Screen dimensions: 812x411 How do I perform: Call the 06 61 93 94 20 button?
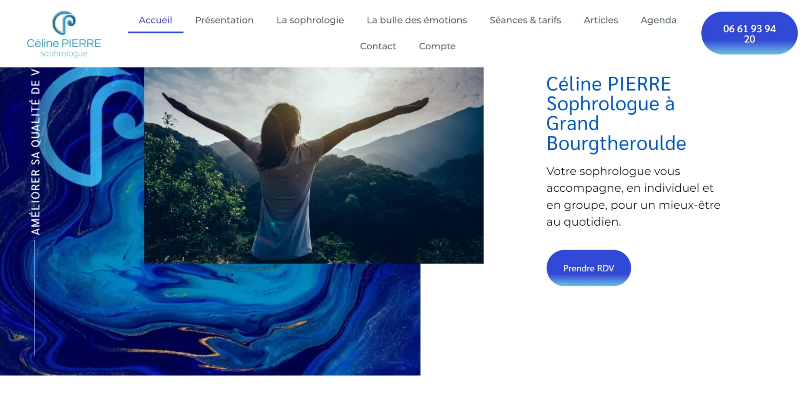[x=749, y=33]
